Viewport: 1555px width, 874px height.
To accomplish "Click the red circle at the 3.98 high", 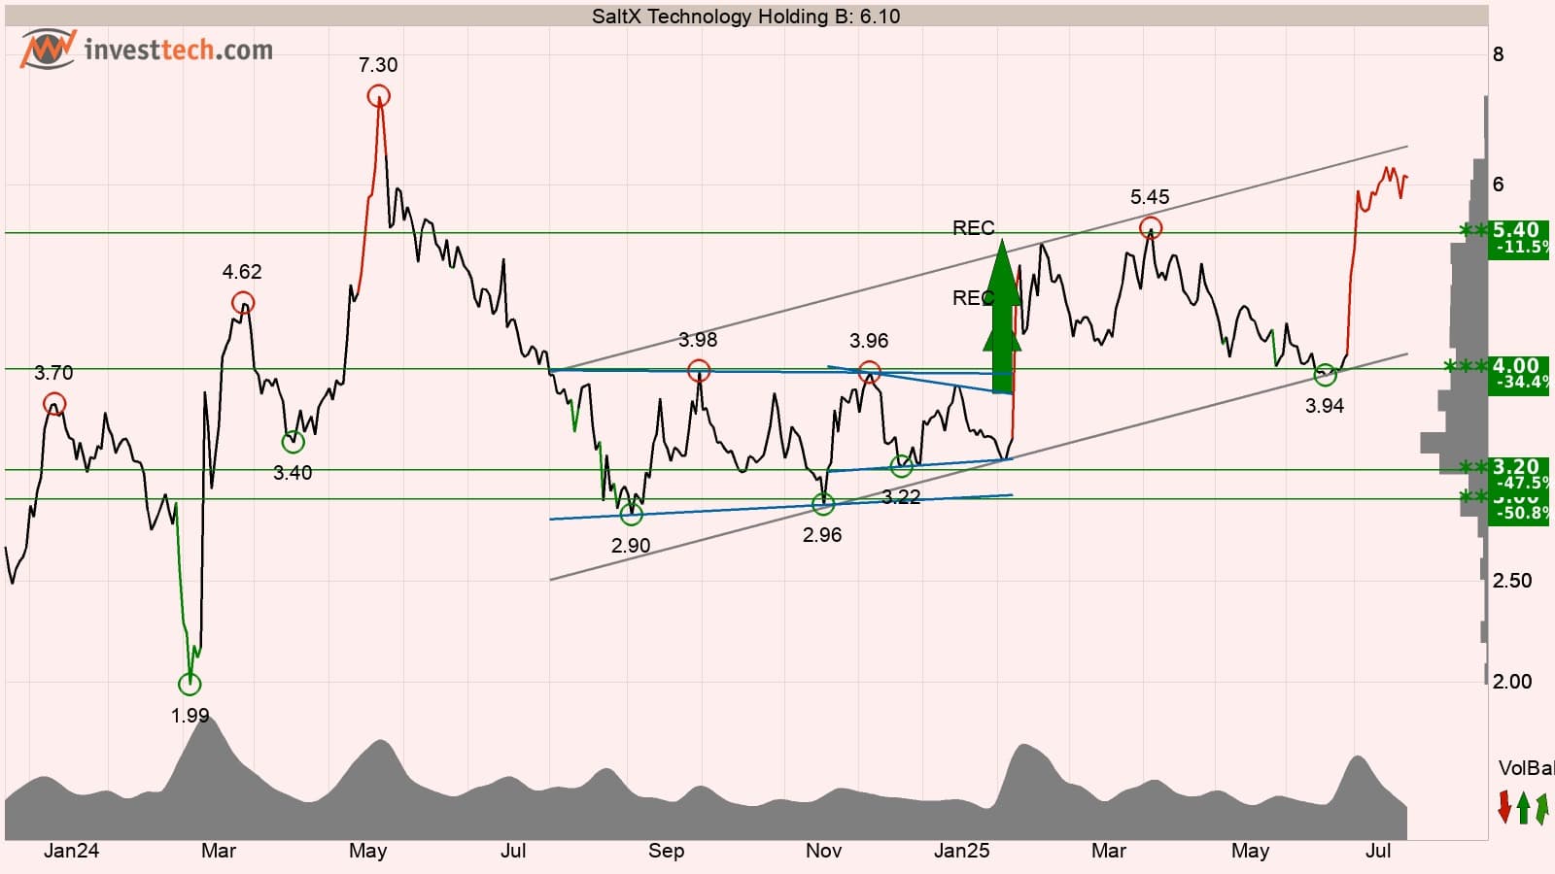I will pyautogui.click(x=699, y=370).
